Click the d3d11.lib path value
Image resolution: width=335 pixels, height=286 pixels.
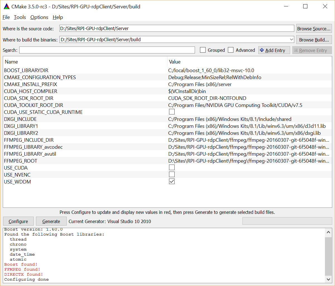tap(247, 126)
